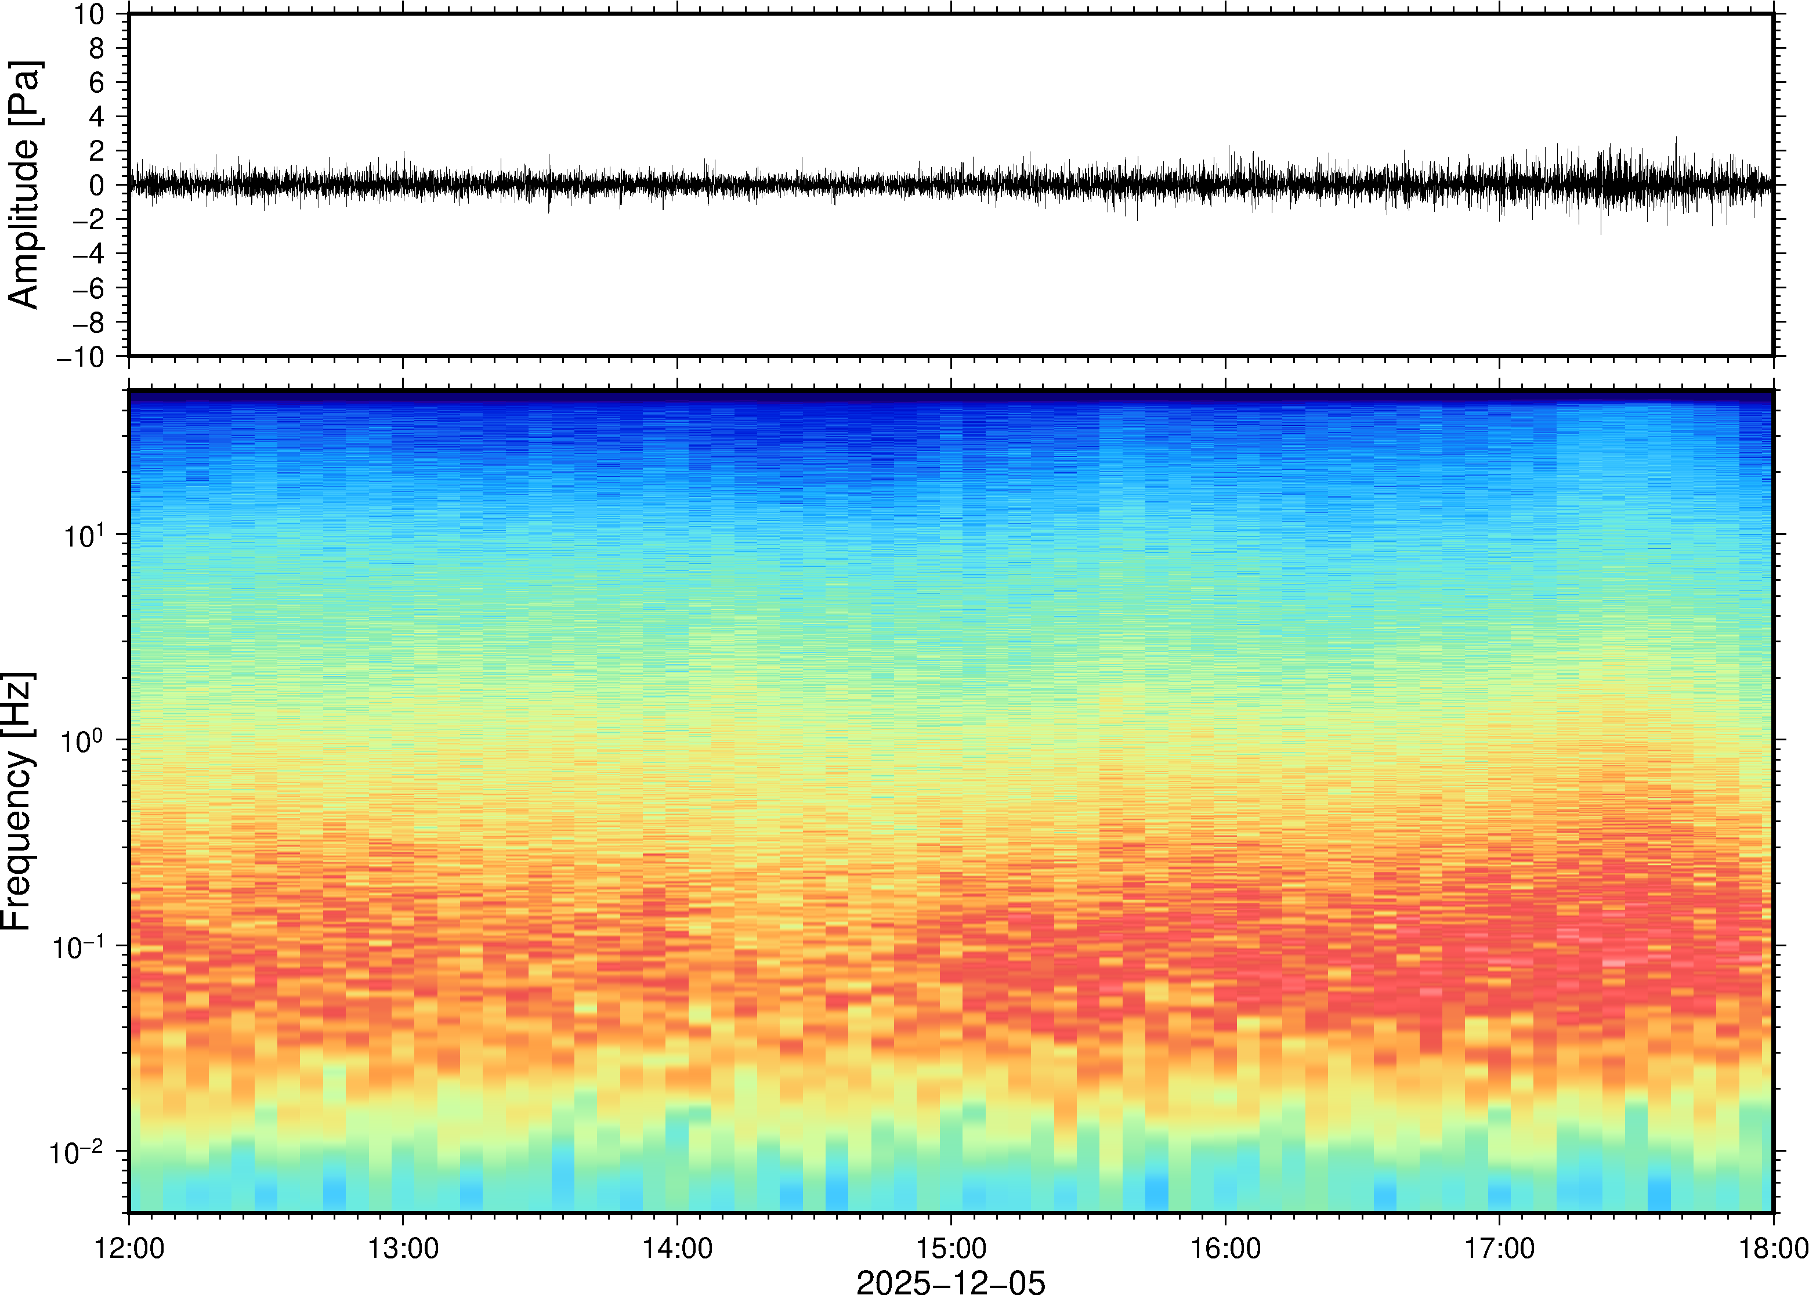Click the amplitude tick label 4
Image resolution: width=1809 pixels, height=1295 pixels.
pos(97,117)
